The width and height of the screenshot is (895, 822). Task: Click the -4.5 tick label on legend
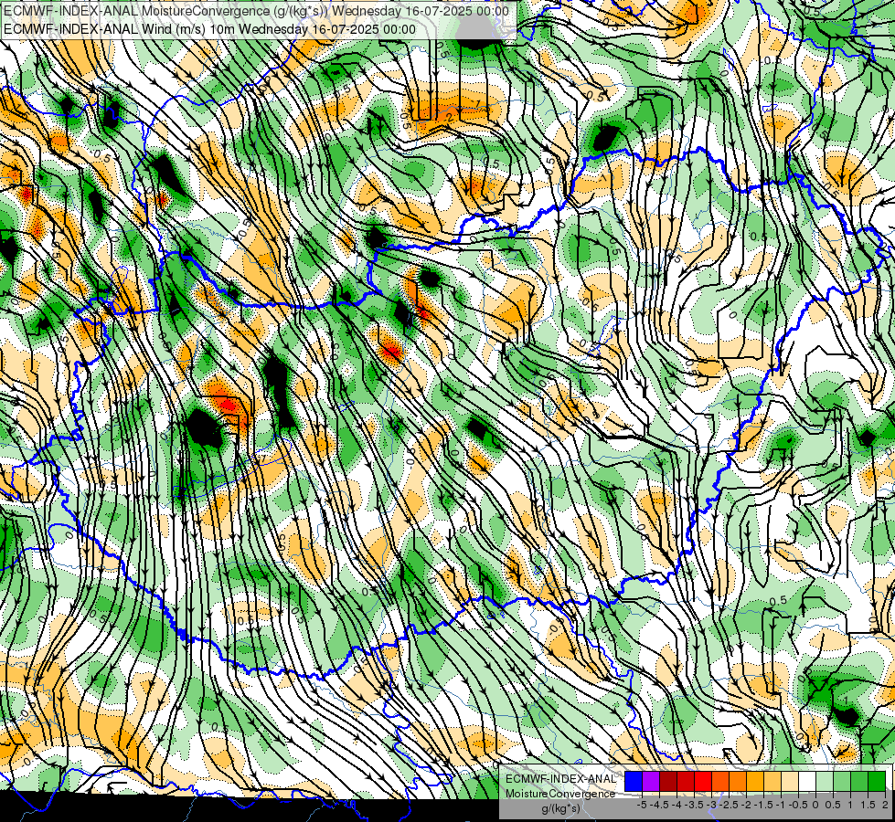click(659, 805)
